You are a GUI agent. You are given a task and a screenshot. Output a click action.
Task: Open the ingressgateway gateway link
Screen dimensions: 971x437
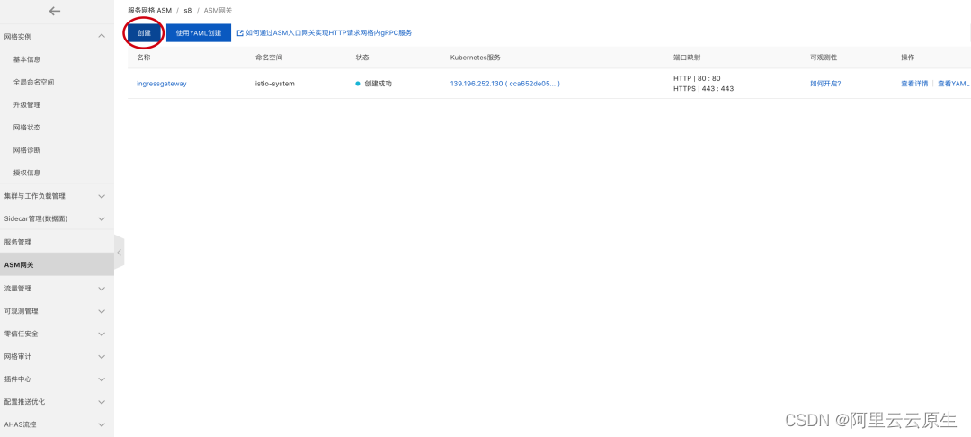tap(162, 84)
